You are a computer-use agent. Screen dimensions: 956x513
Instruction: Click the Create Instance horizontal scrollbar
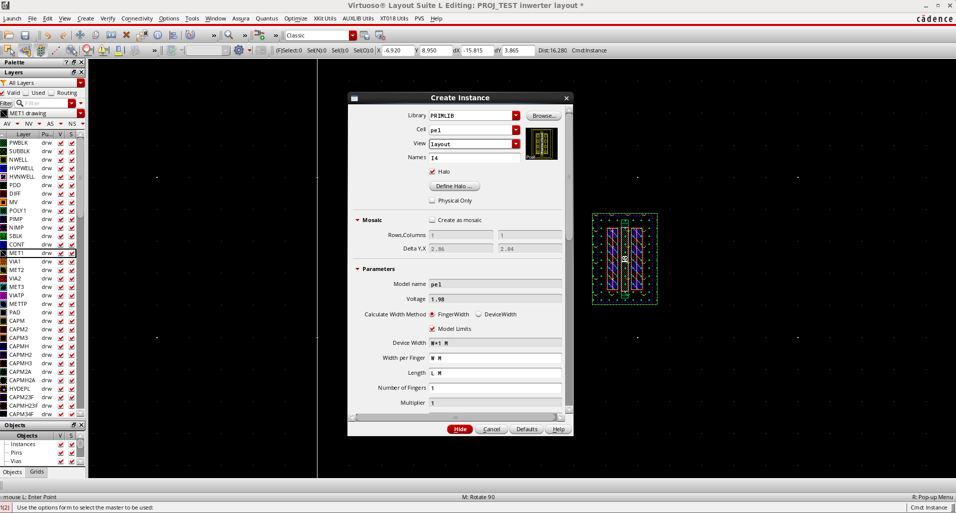pyautogui.click(x=456, y=418)
